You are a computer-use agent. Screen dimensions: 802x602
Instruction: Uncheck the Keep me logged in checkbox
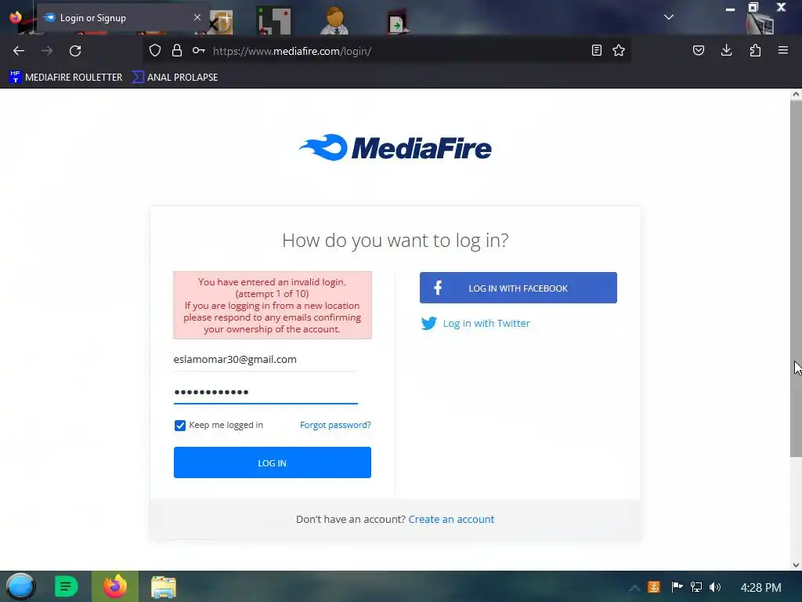coord(180,426)
